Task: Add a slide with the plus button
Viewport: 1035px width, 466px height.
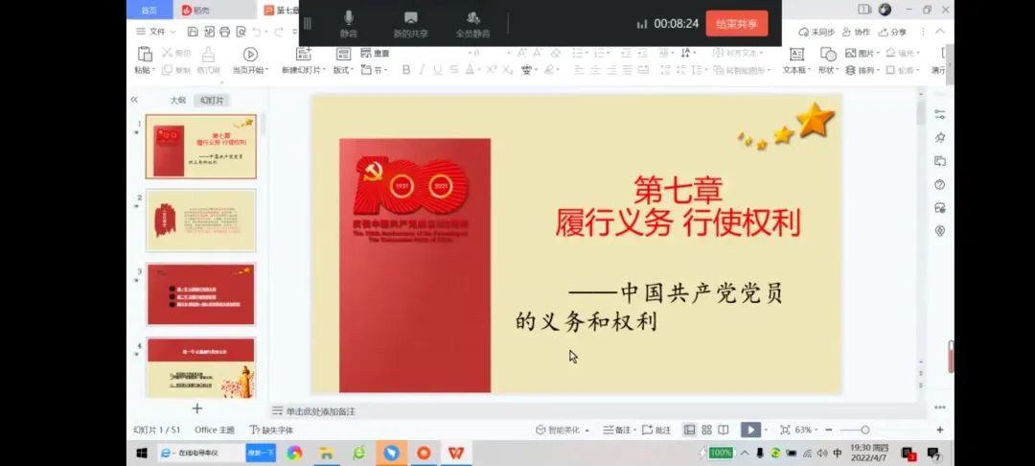Action: point(197,408)
